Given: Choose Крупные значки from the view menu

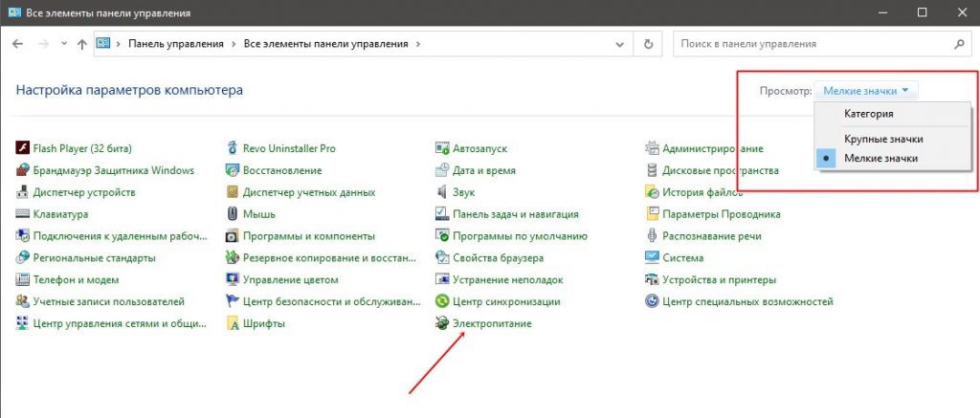Looking at the screenshot, I should pos(882,139).
